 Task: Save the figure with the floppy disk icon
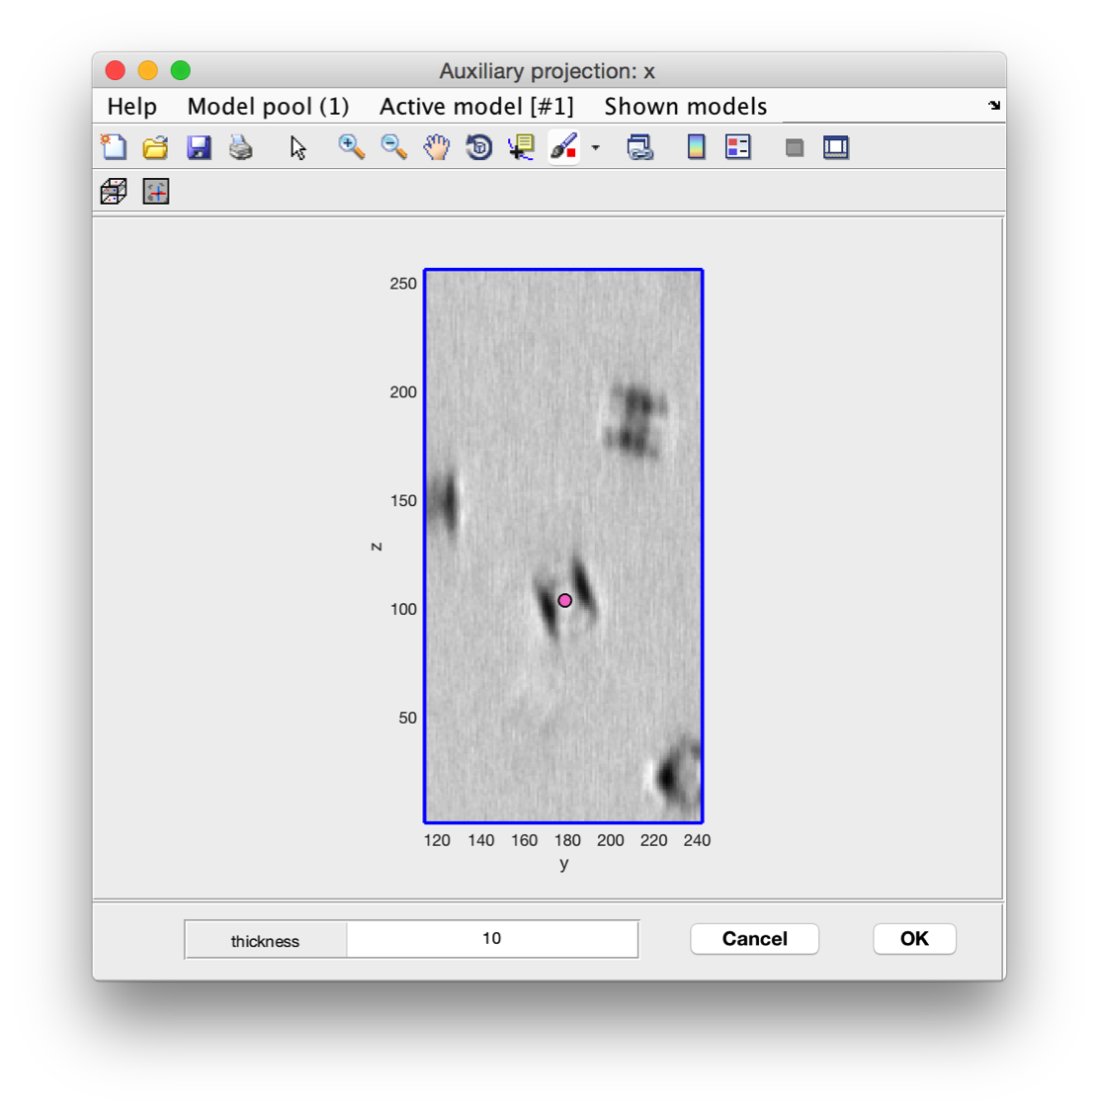tap(199, 147)
